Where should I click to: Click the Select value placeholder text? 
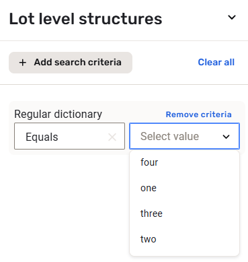coord(169,136)
